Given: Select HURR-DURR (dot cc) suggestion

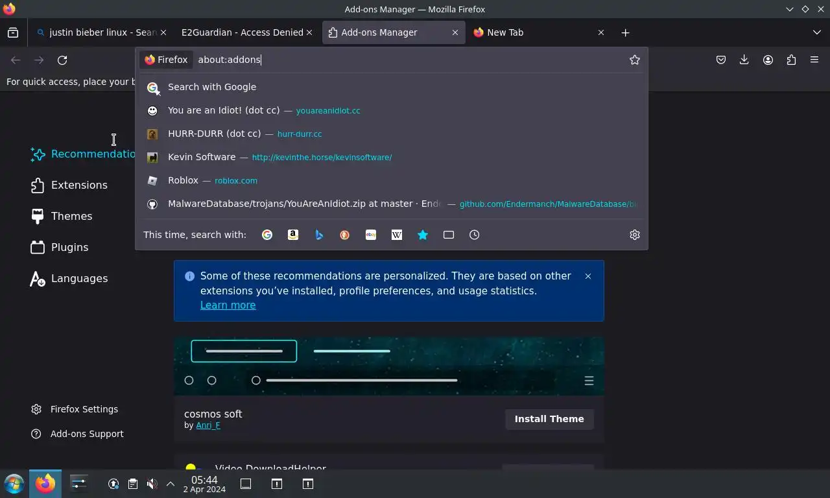Looking at the screenshot, I should [x=392, y=134].
